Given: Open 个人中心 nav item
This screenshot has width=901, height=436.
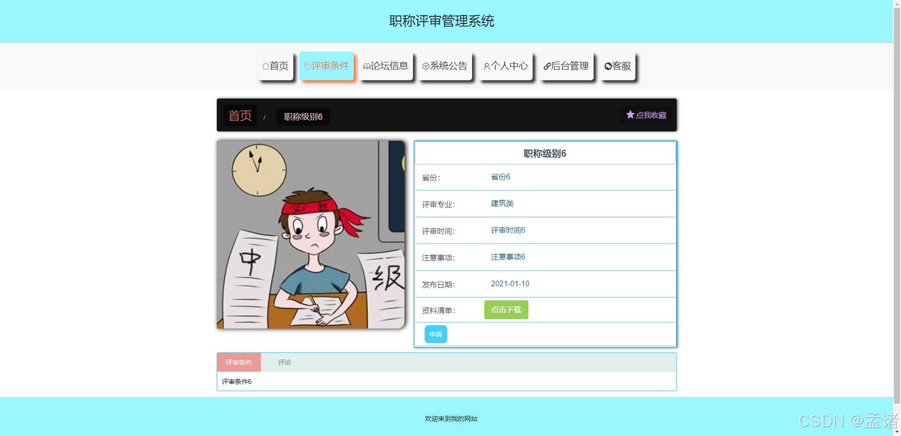Looking at the screenshot, I should [506, 66].
